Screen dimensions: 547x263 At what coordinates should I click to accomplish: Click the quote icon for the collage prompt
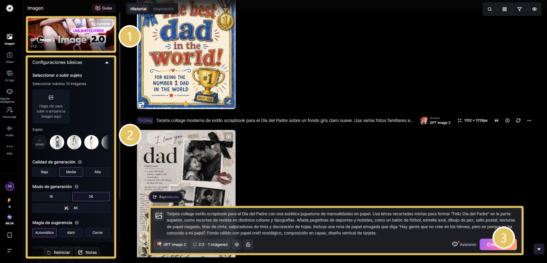496,121
